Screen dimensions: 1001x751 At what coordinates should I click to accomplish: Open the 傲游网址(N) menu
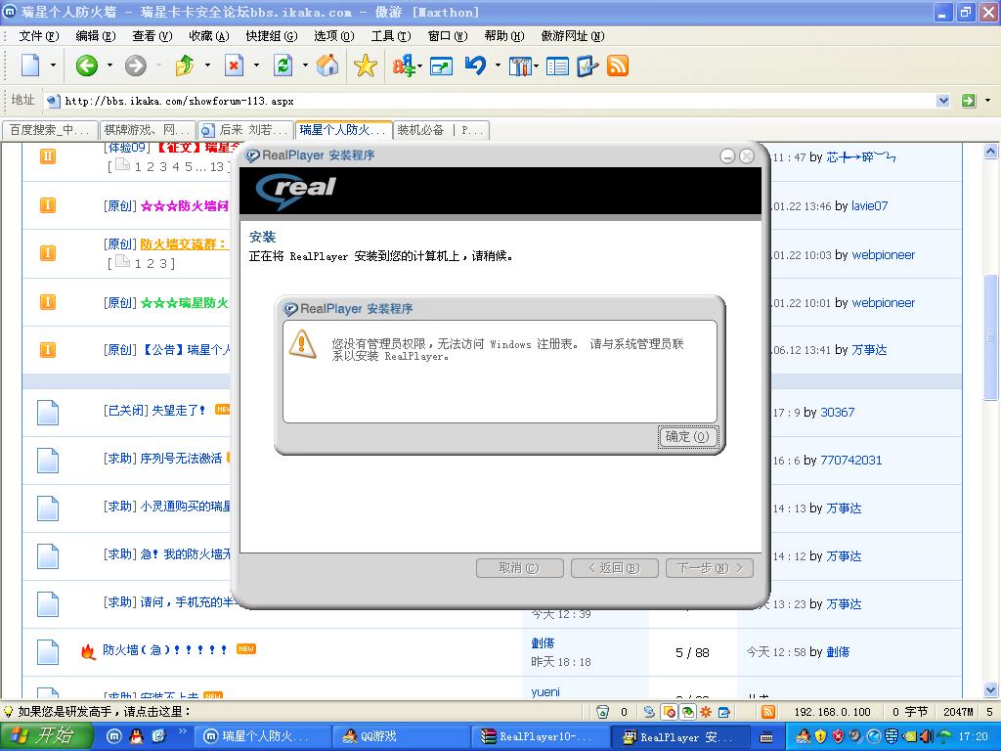573,36
